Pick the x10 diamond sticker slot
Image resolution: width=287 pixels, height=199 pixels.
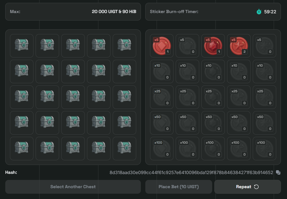162,71
